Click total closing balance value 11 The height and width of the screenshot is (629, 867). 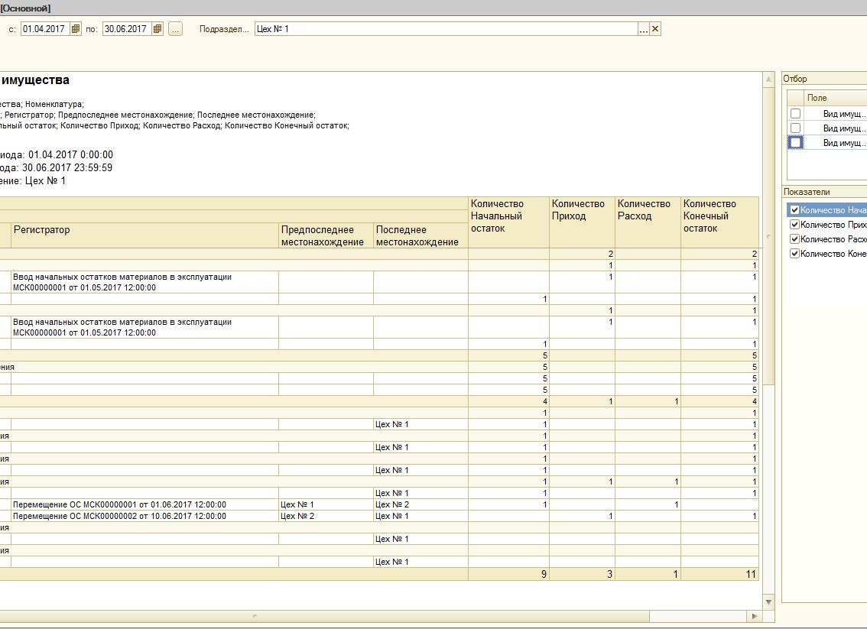click(x=750, y=574)
